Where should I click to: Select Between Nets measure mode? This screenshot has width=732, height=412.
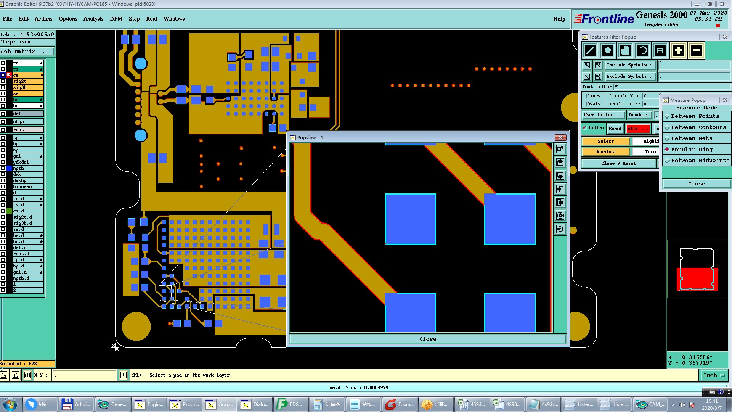coord(692,138)
